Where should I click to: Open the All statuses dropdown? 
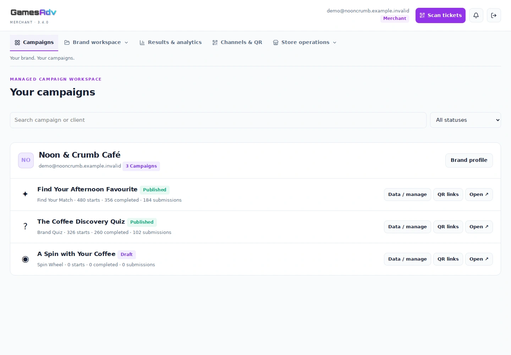click(466, 120)
